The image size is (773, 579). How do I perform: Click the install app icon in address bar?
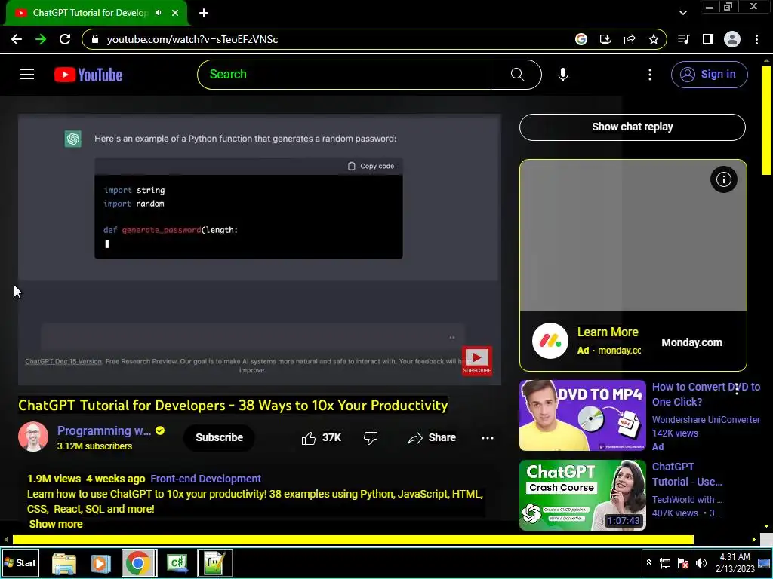pyautogui.click(x=605, y=39)
